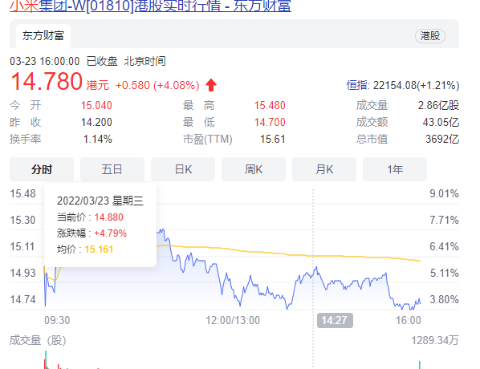This screenshot has height=369, width=480.
Task: Switch to the 五日 chart tab
Action: 112,169
